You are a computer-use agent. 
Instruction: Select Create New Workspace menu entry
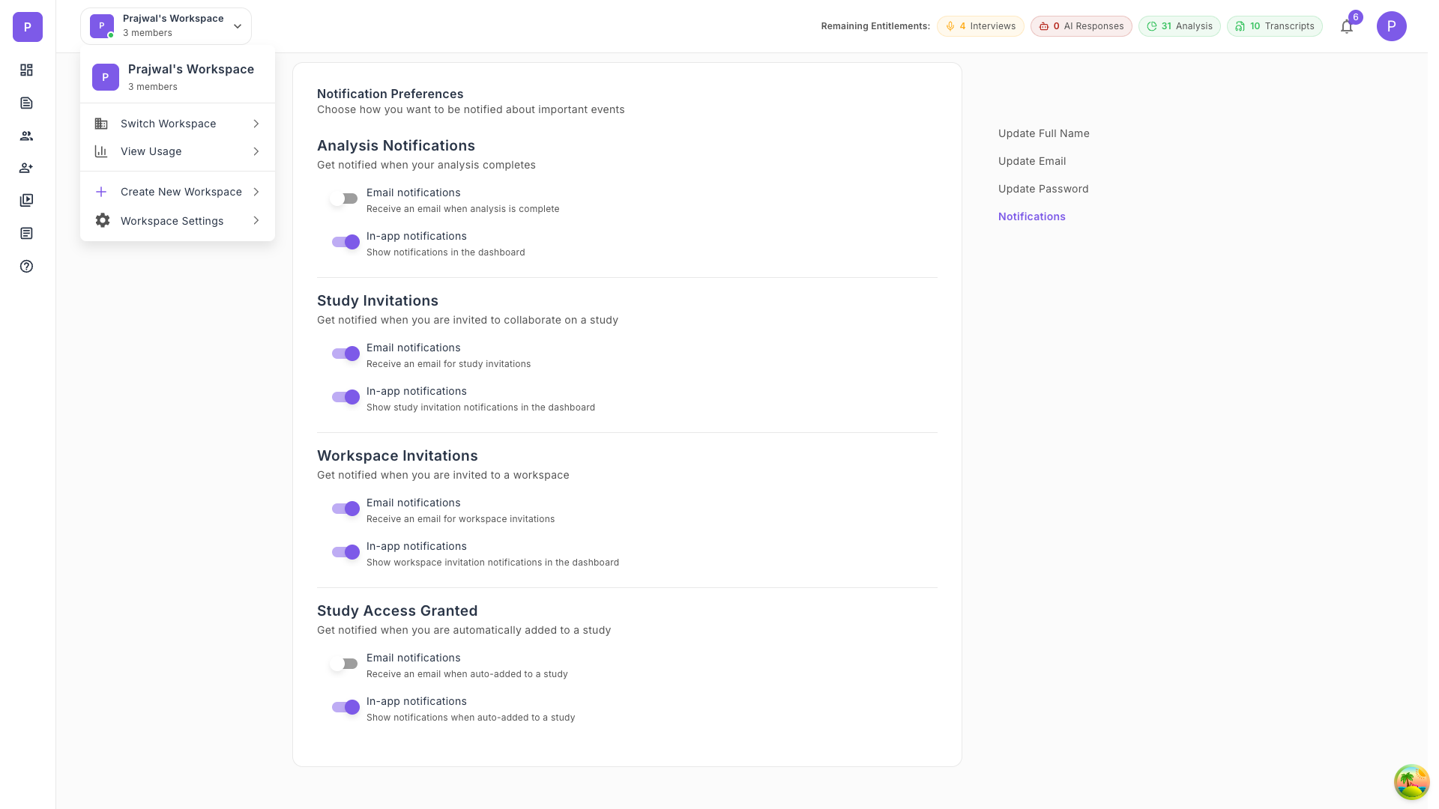181,192
